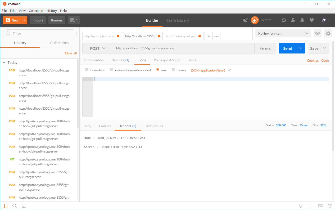
Task: Open the wrench settings icon
Action: click(x=293, y=20)
